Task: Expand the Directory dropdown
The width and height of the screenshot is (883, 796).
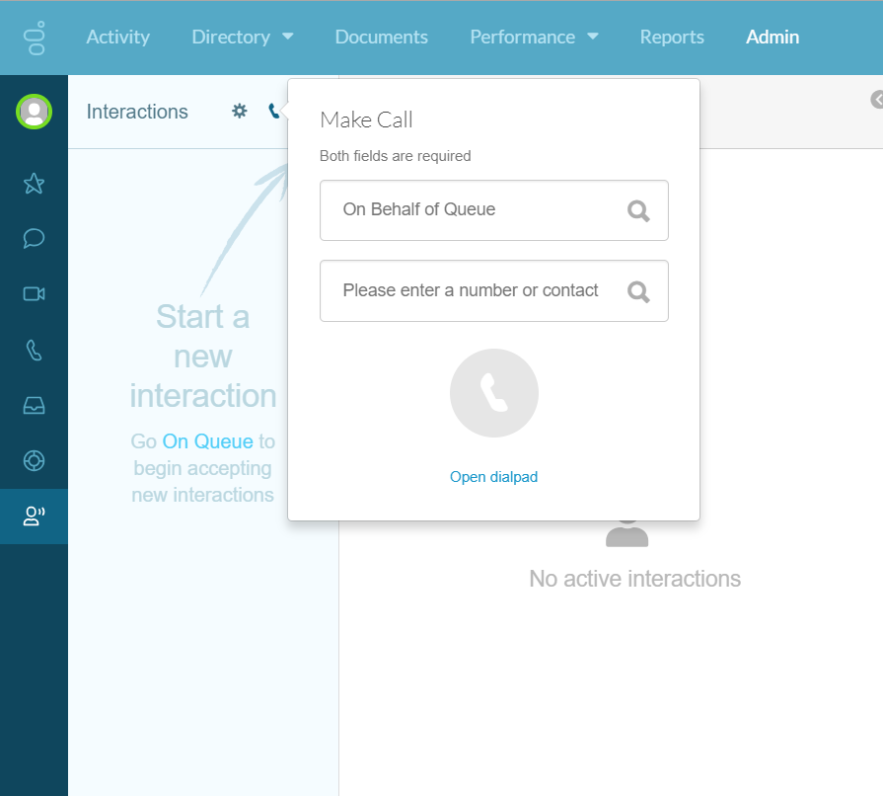Action: point(242,38)
